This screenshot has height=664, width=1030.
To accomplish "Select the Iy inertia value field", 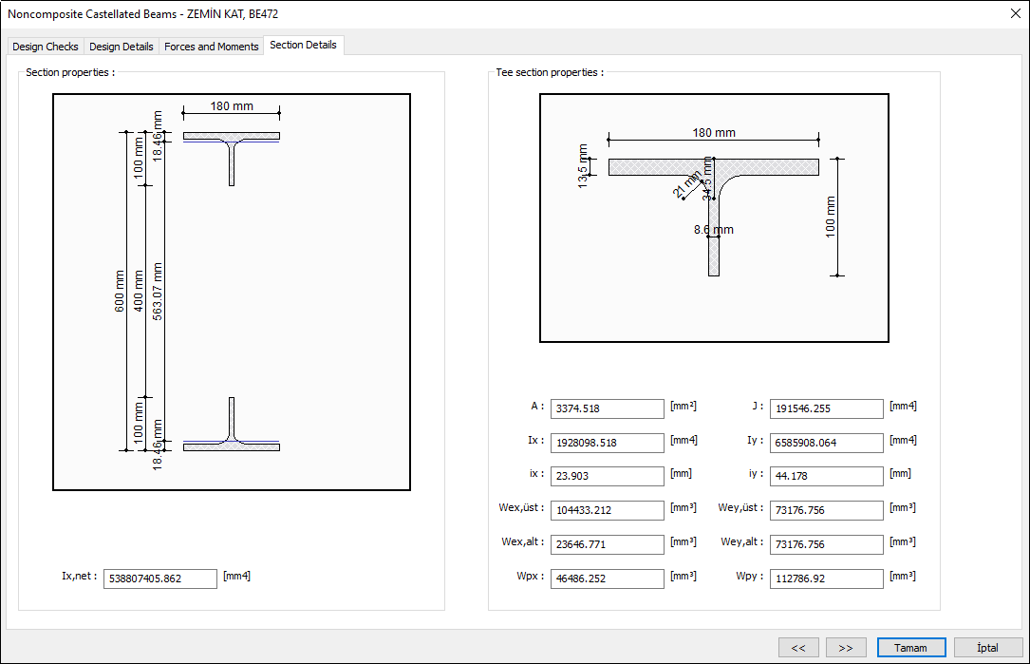I will pos(826,442).
